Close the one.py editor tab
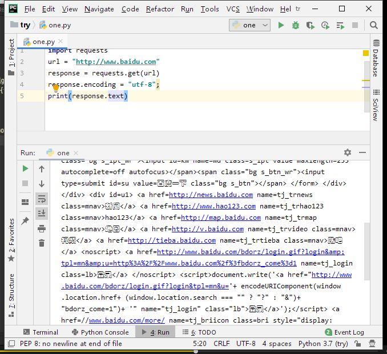Image resolution: width=387 pixels, height=354 pixels. coord(61,42)
